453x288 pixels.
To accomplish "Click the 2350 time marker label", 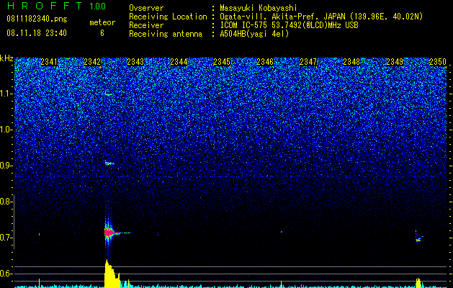I will [x=438, y=62].
